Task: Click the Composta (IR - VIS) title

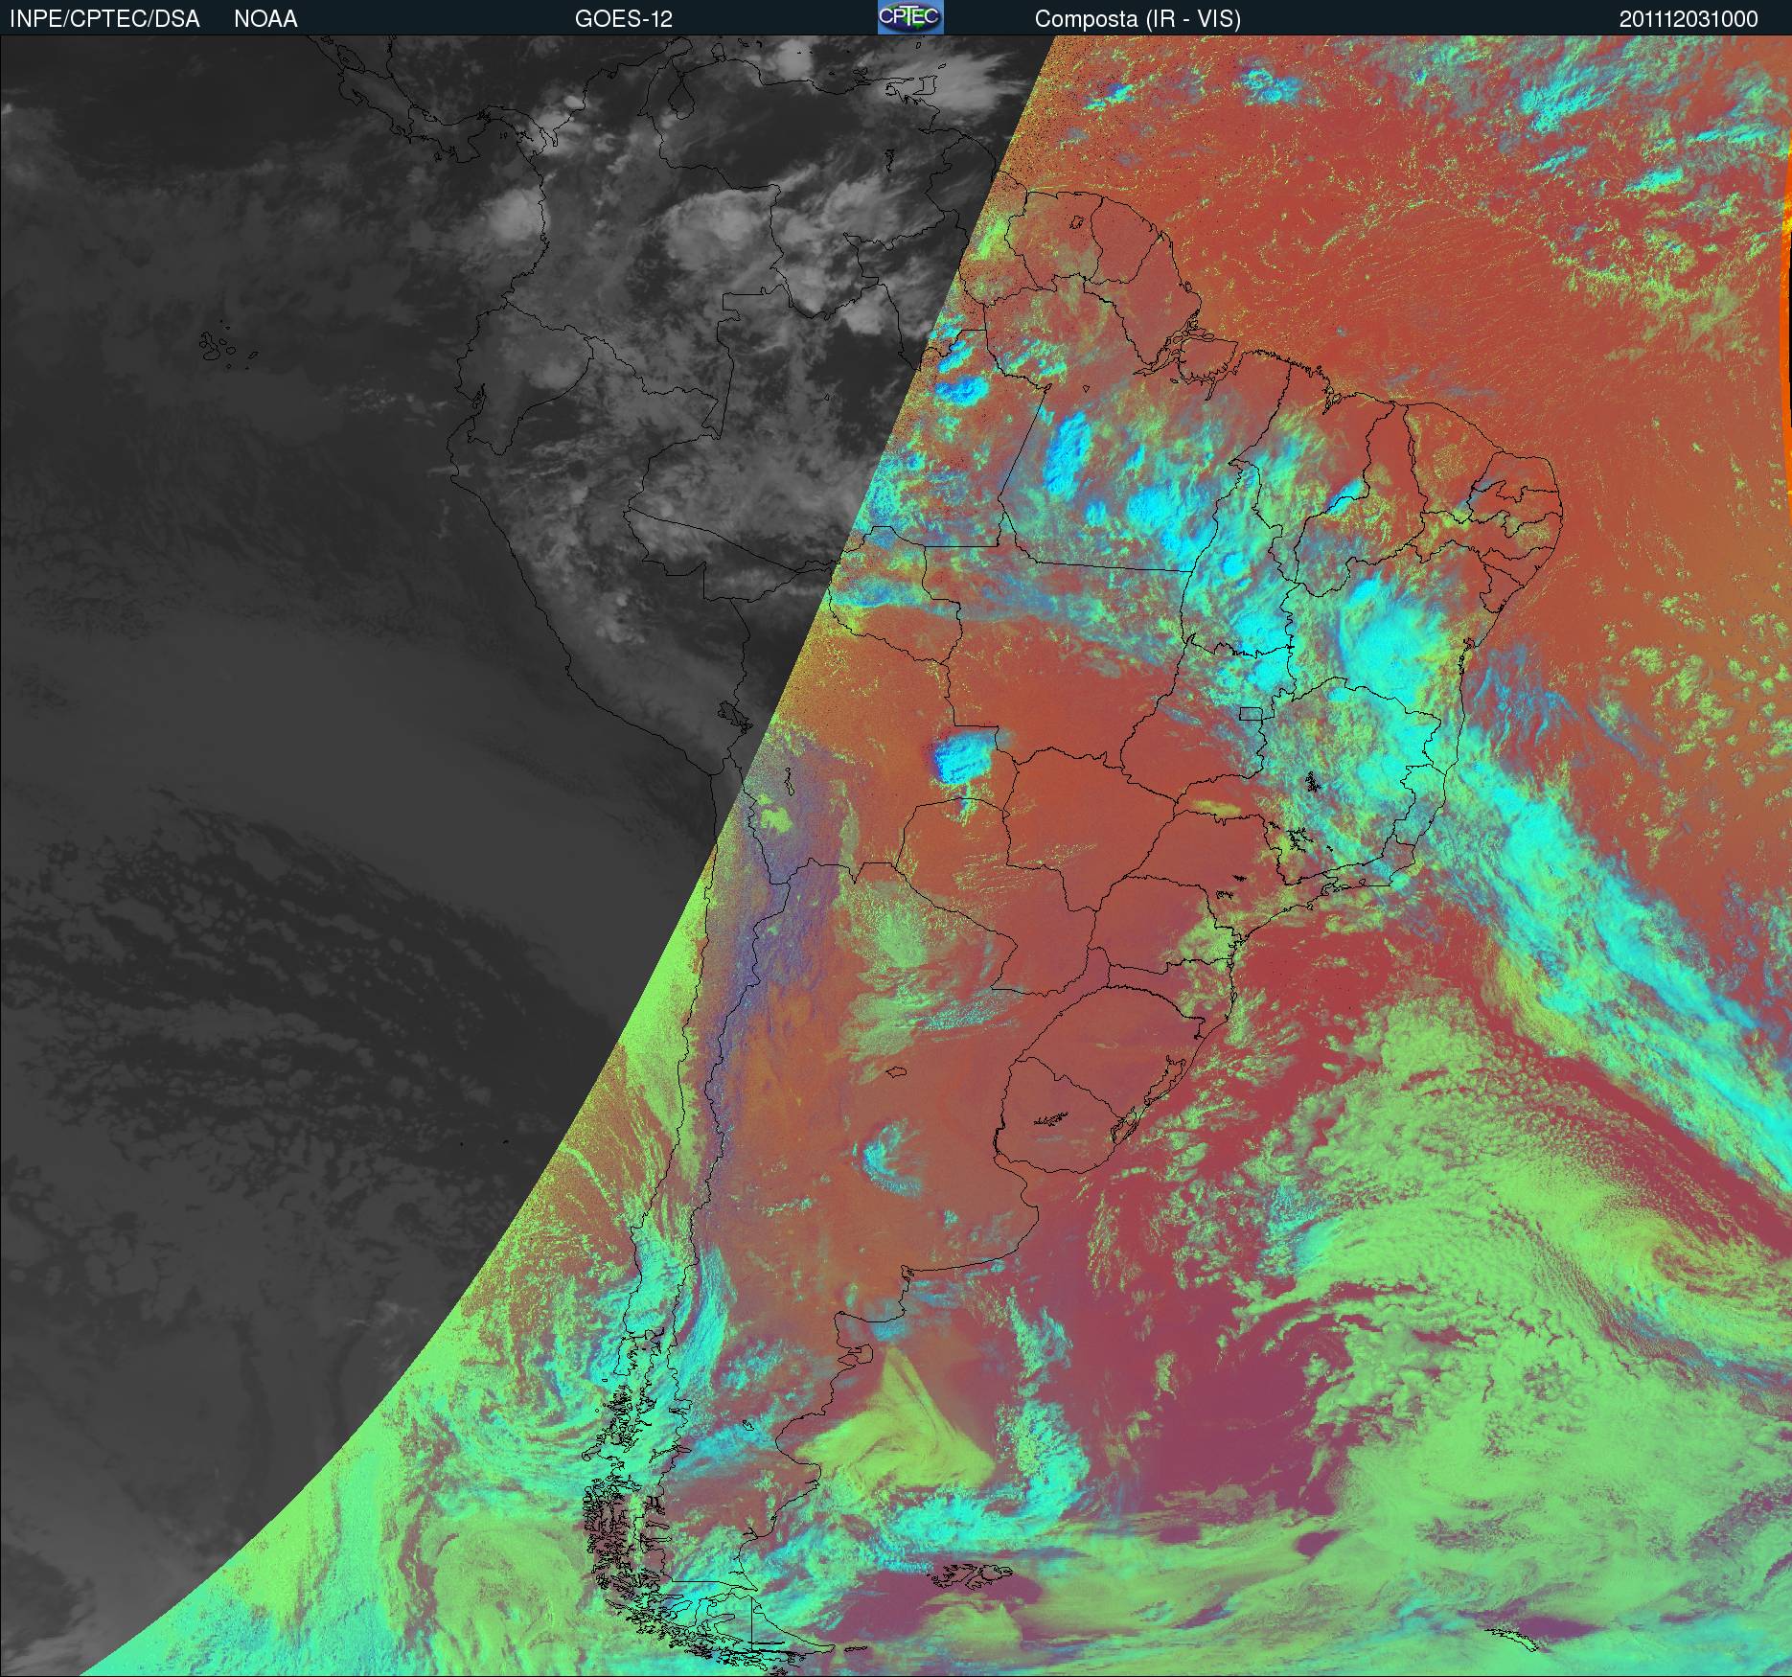Action: 1137,19
